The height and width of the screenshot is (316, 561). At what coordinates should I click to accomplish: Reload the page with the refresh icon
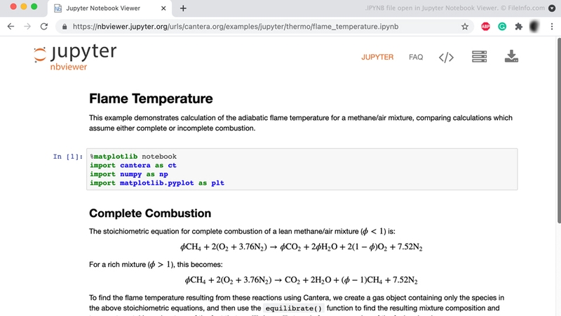[44, 27]
